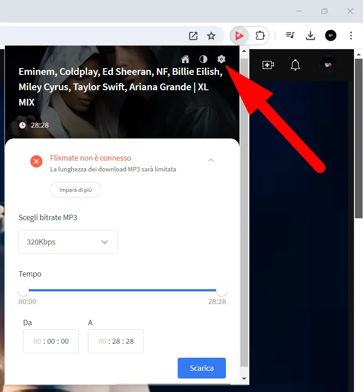Image resolution: width=363 pixels, height=392 pixels.
Task: Click the popup scrollbar down arrow
Action: (244, 378)
